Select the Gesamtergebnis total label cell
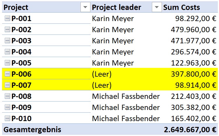219x136 pixels. click(46, 129)
